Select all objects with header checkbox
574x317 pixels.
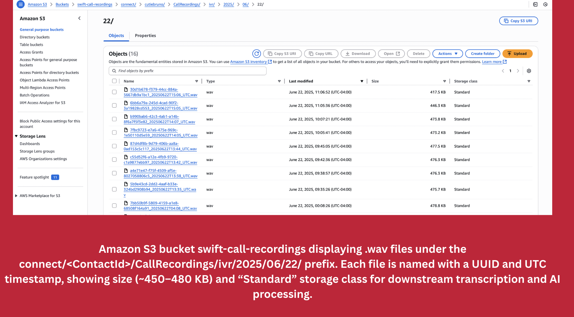tap(114, 81)
